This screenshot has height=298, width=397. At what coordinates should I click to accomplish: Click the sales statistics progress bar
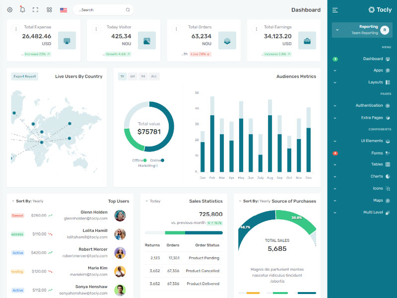coord(184,232)
